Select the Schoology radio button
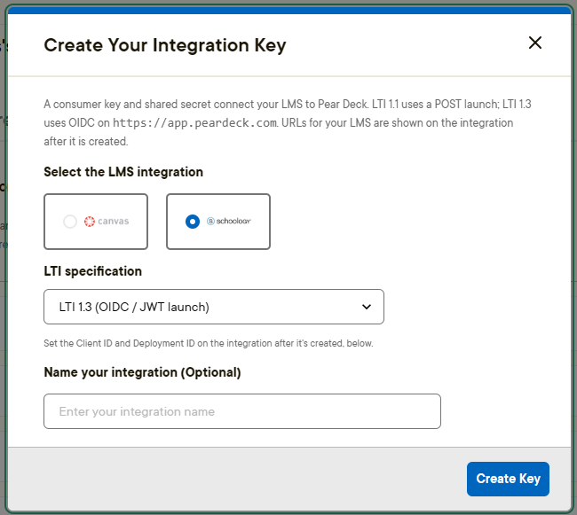Viewport: 577px width, 515px height. click(x=193, y=222)
